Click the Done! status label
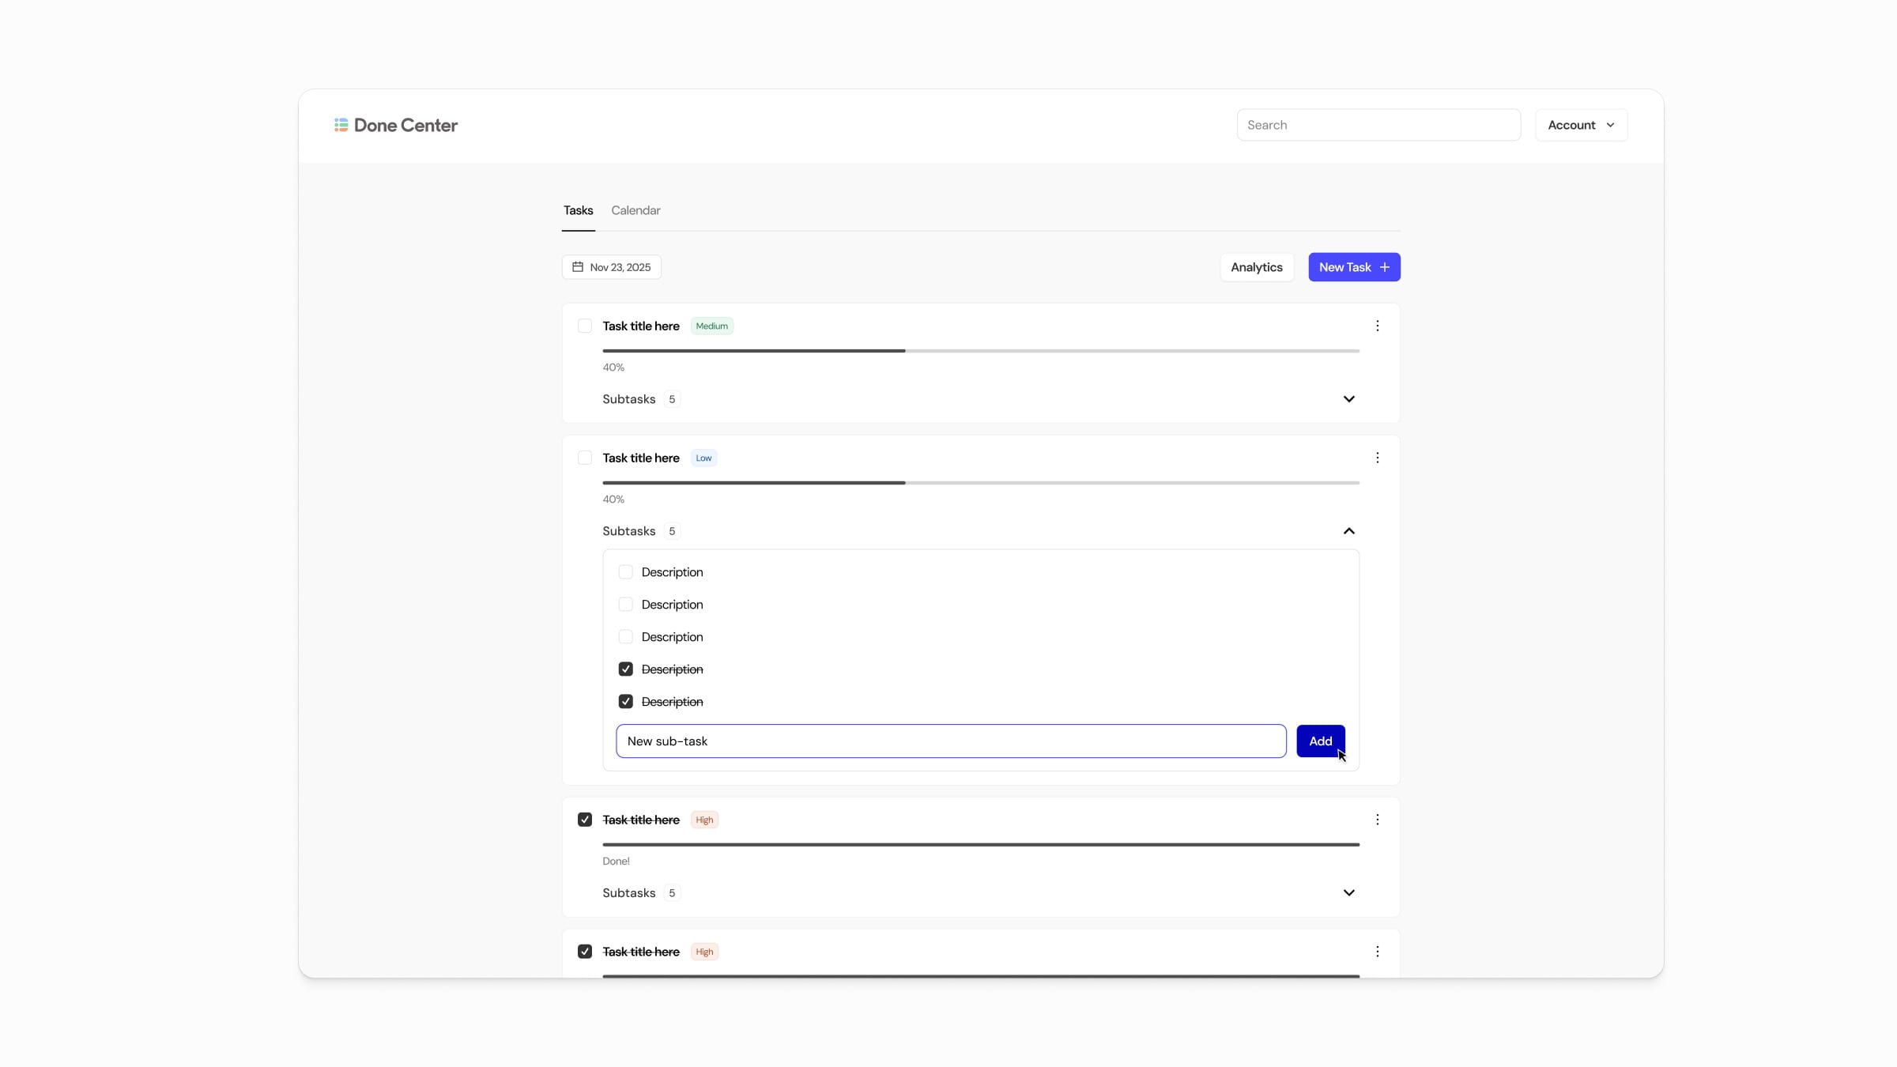Screen dimensions: 1897x1067 616,862
